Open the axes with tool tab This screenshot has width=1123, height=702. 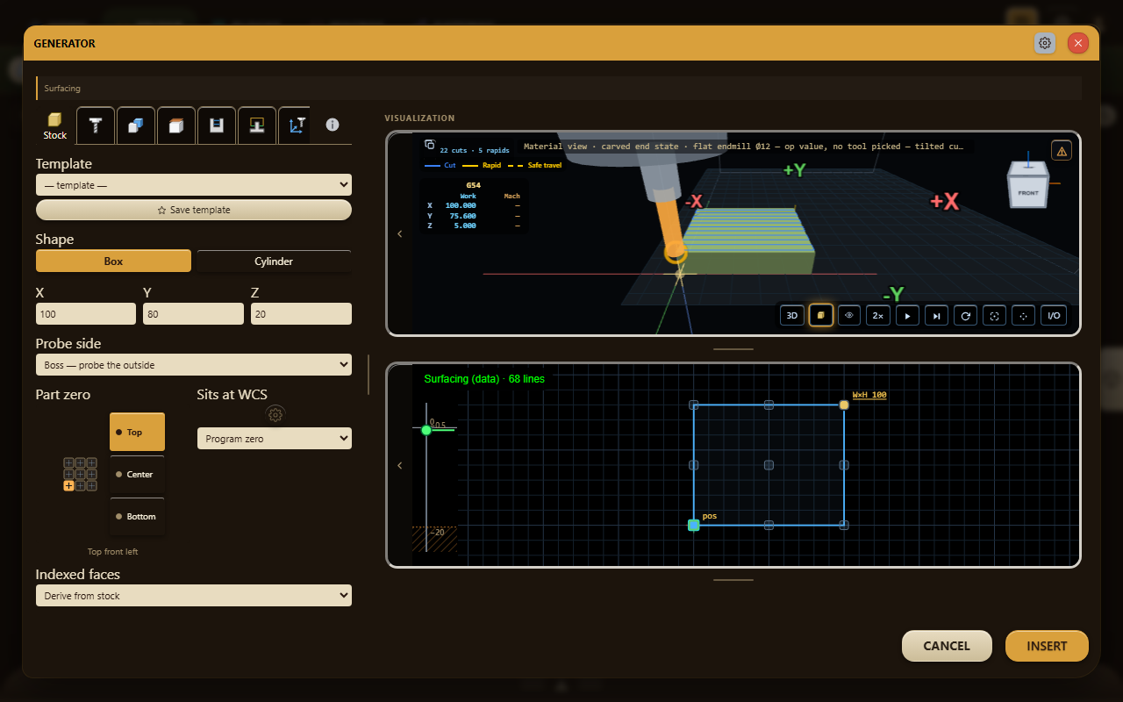click(297, 125)
